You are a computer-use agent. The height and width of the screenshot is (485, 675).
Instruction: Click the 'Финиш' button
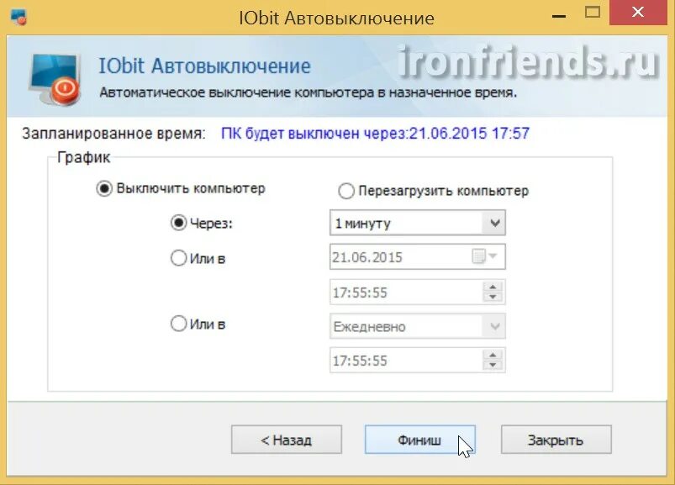419,440
